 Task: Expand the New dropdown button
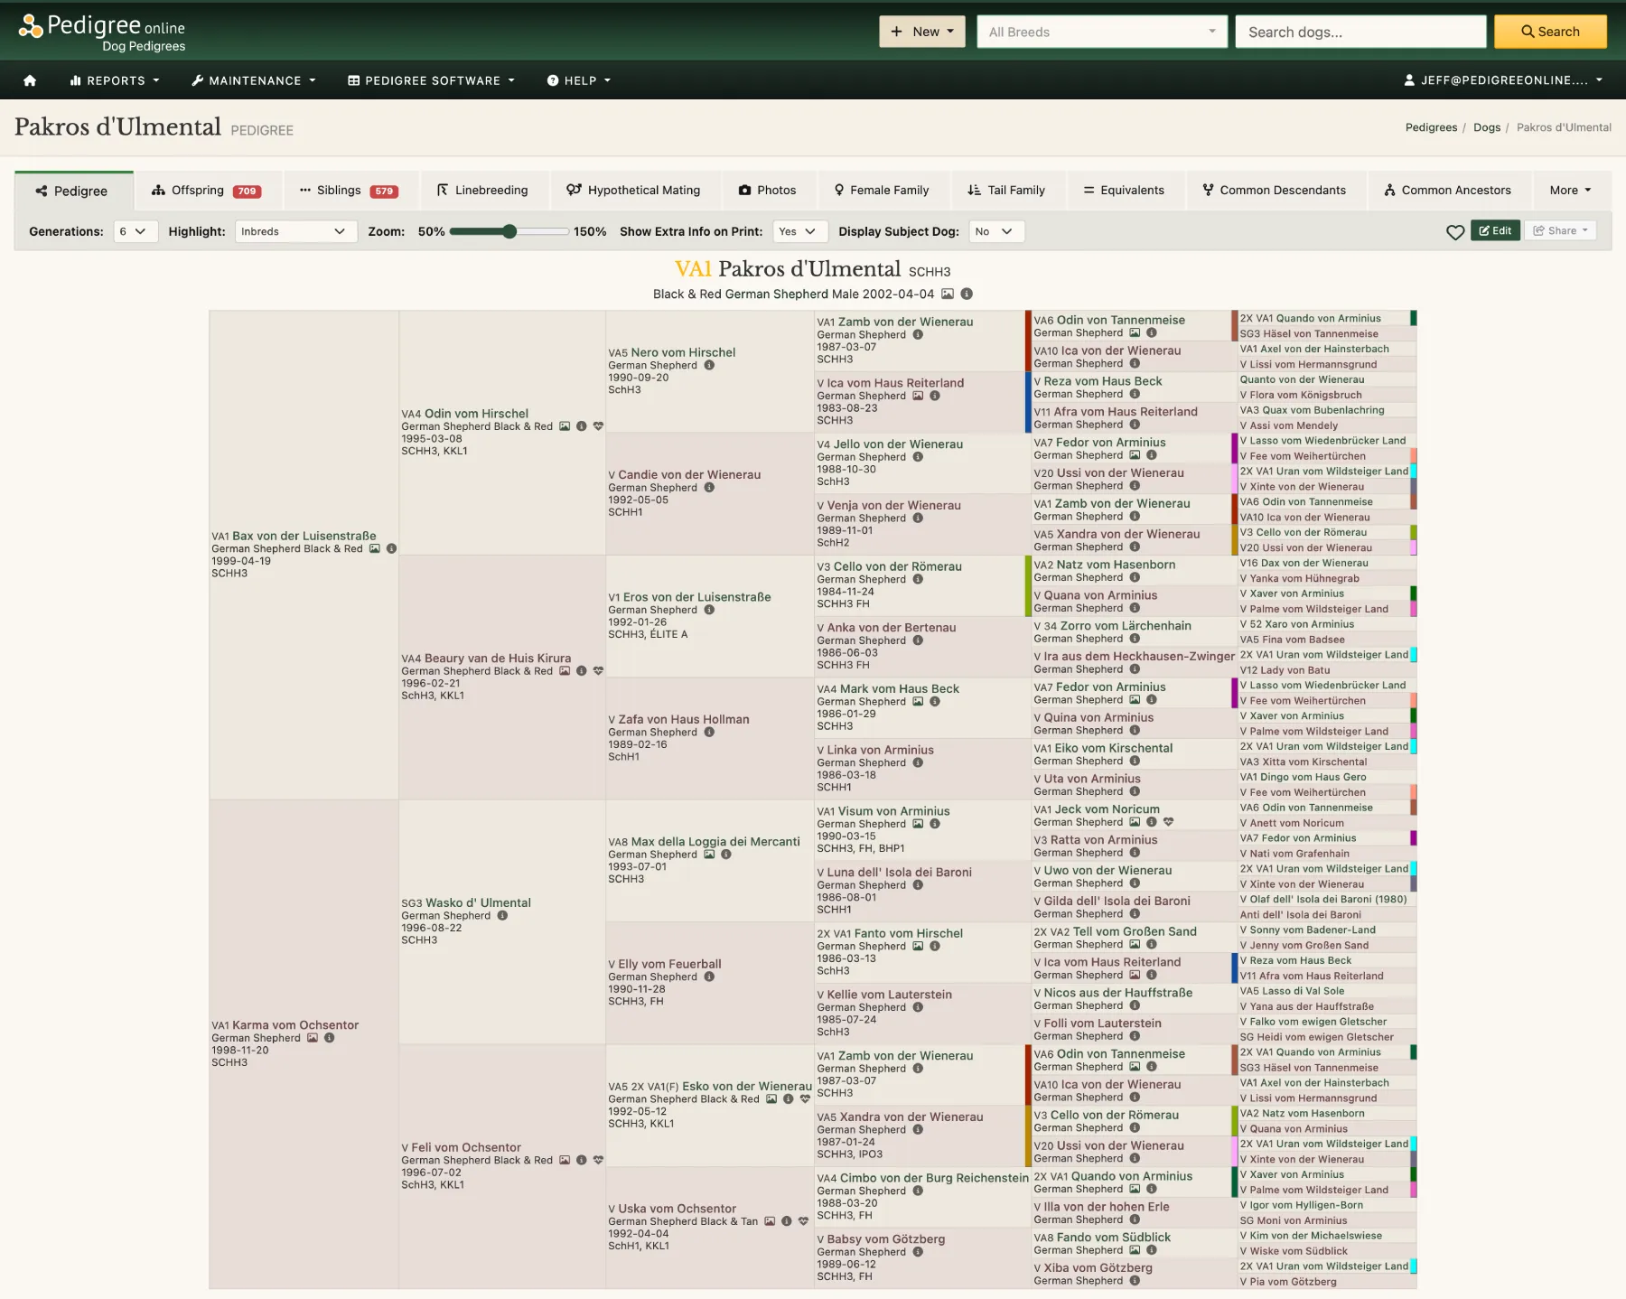click(922, 32)
